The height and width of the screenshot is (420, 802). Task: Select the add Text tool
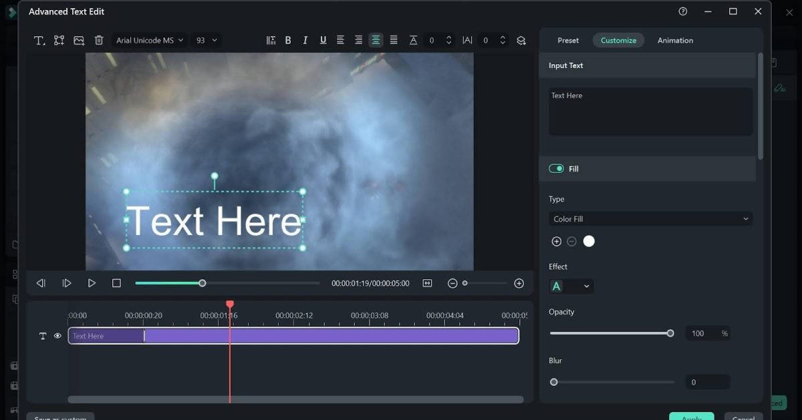click(x=39, y=40)
